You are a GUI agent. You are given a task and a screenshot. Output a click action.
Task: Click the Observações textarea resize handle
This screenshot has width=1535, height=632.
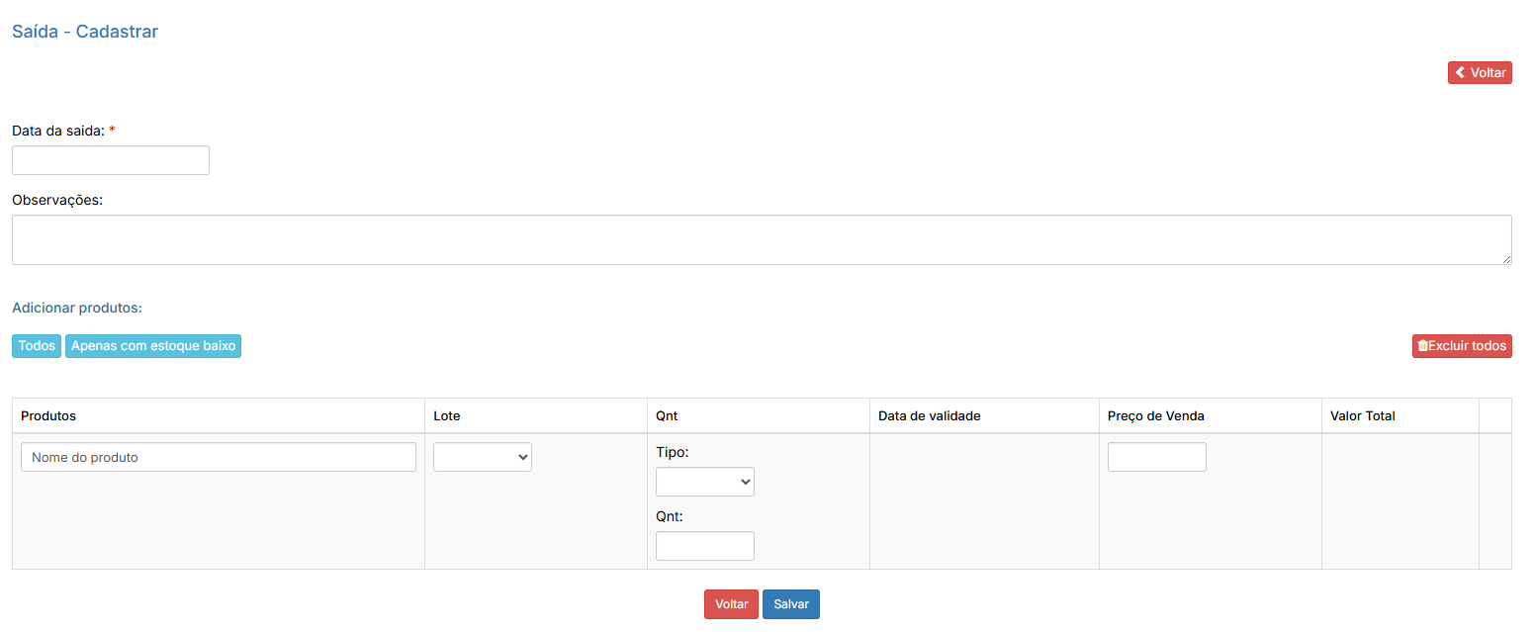tap(1506, 259)
